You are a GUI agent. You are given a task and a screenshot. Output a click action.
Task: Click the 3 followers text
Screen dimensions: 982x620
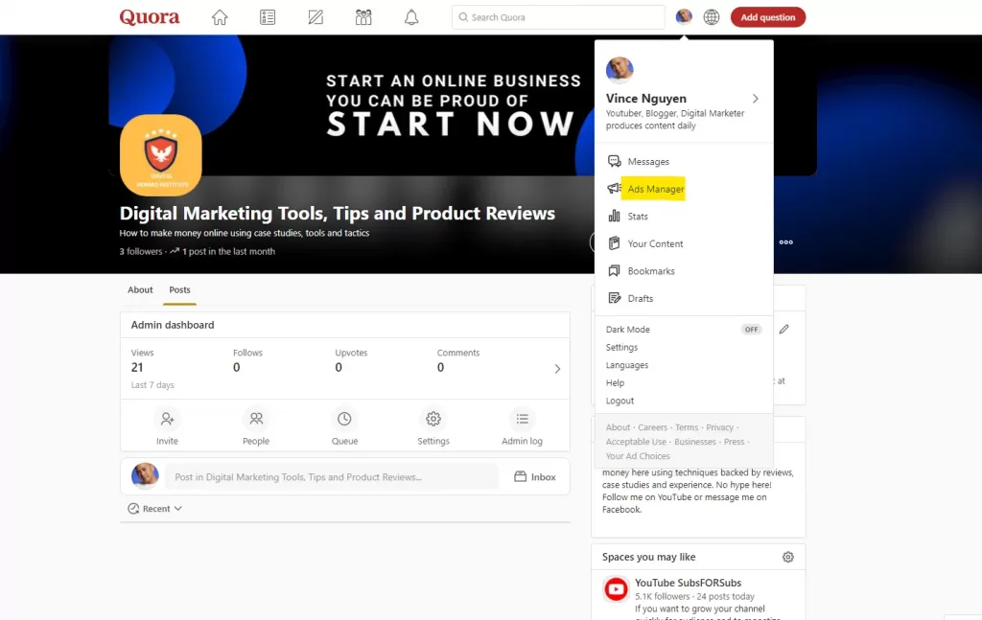tap(141, 251)
